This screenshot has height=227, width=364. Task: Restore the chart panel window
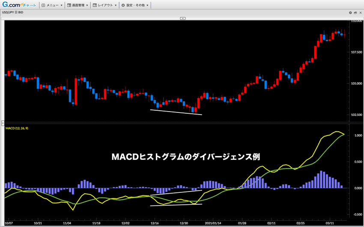click(355, 13)
